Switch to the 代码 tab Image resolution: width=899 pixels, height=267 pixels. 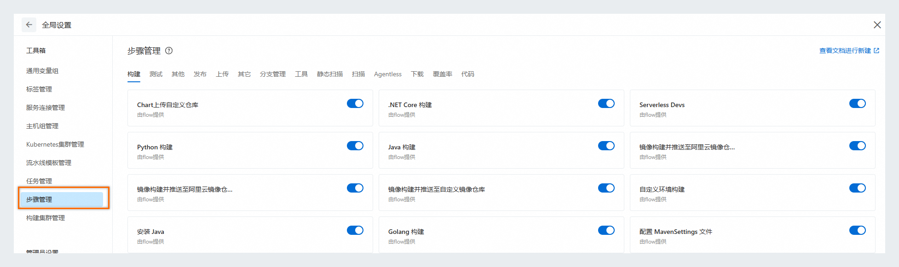pyautogui.click(x=468, y=74)
